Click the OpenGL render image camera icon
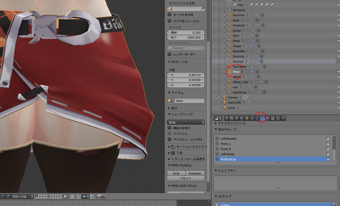The width and height of the screenshot is (340, 206). pos(99,196)
